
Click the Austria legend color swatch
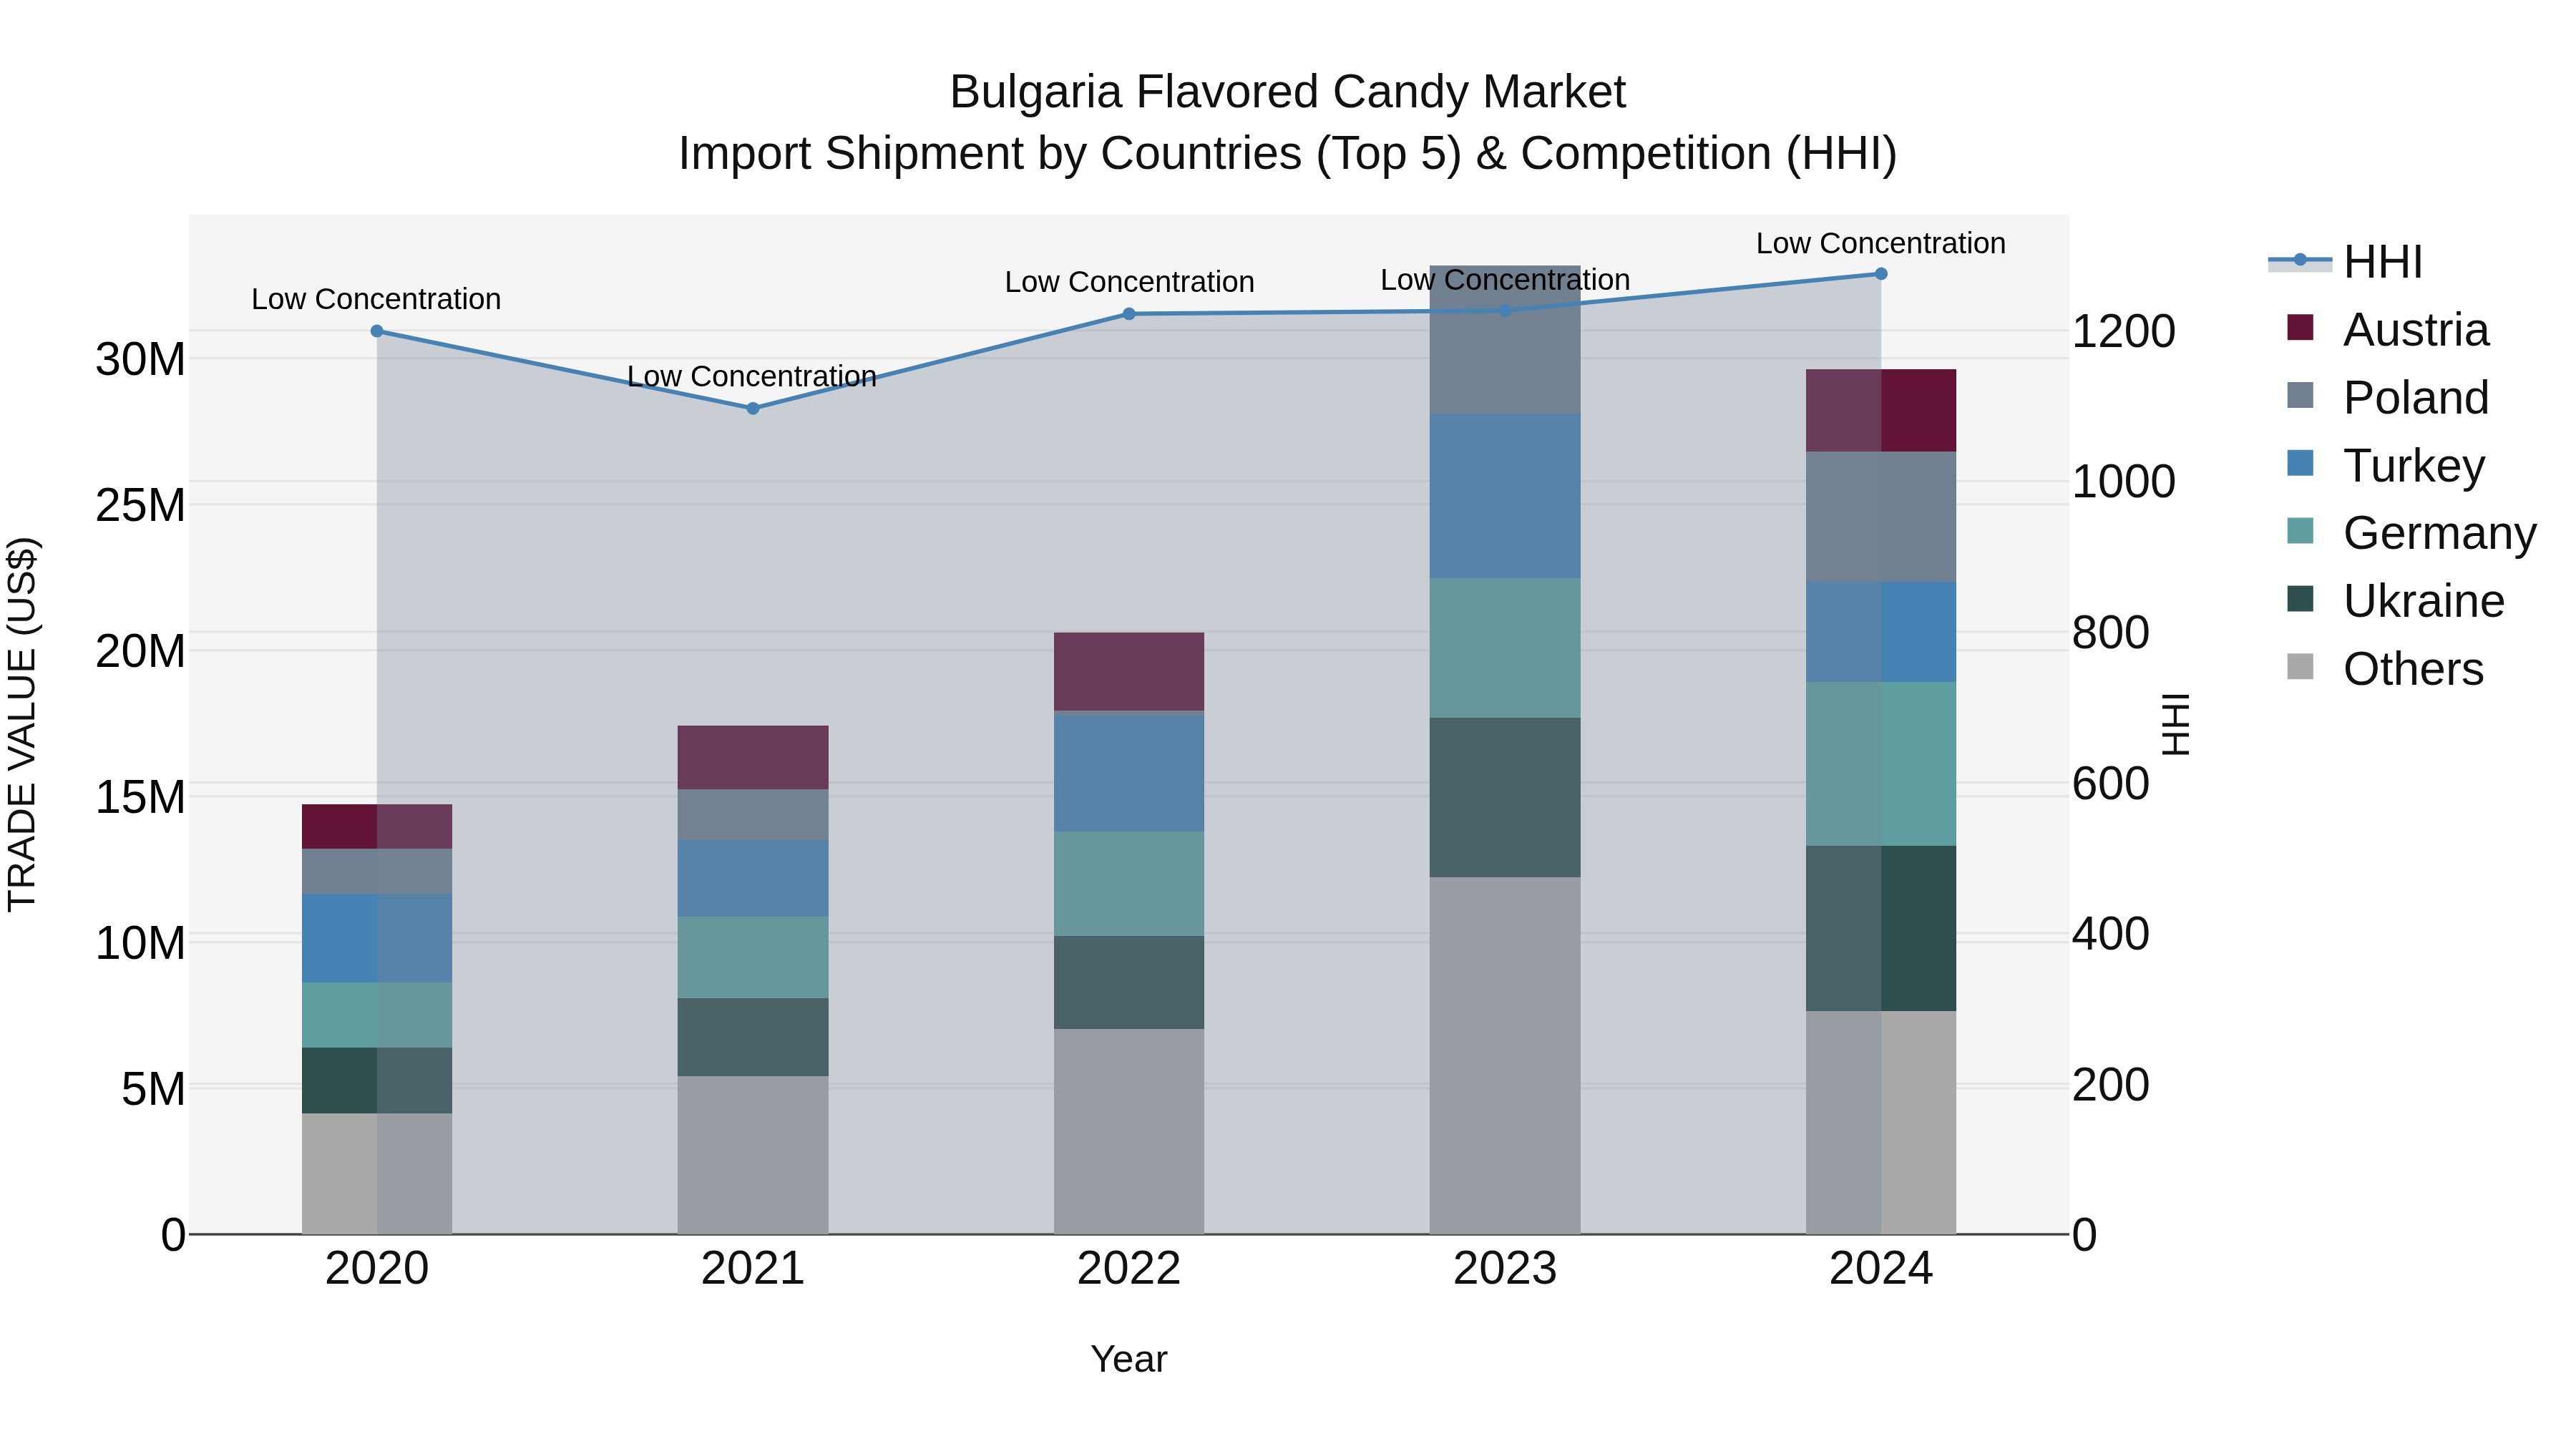click(x=2300, y=328)
